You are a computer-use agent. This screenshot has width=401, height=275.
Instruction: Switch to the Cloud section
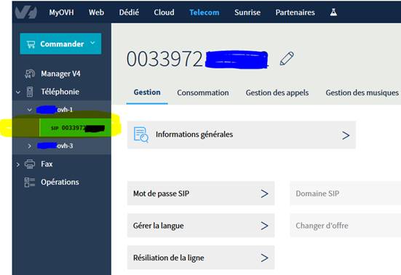coord(164,12)
